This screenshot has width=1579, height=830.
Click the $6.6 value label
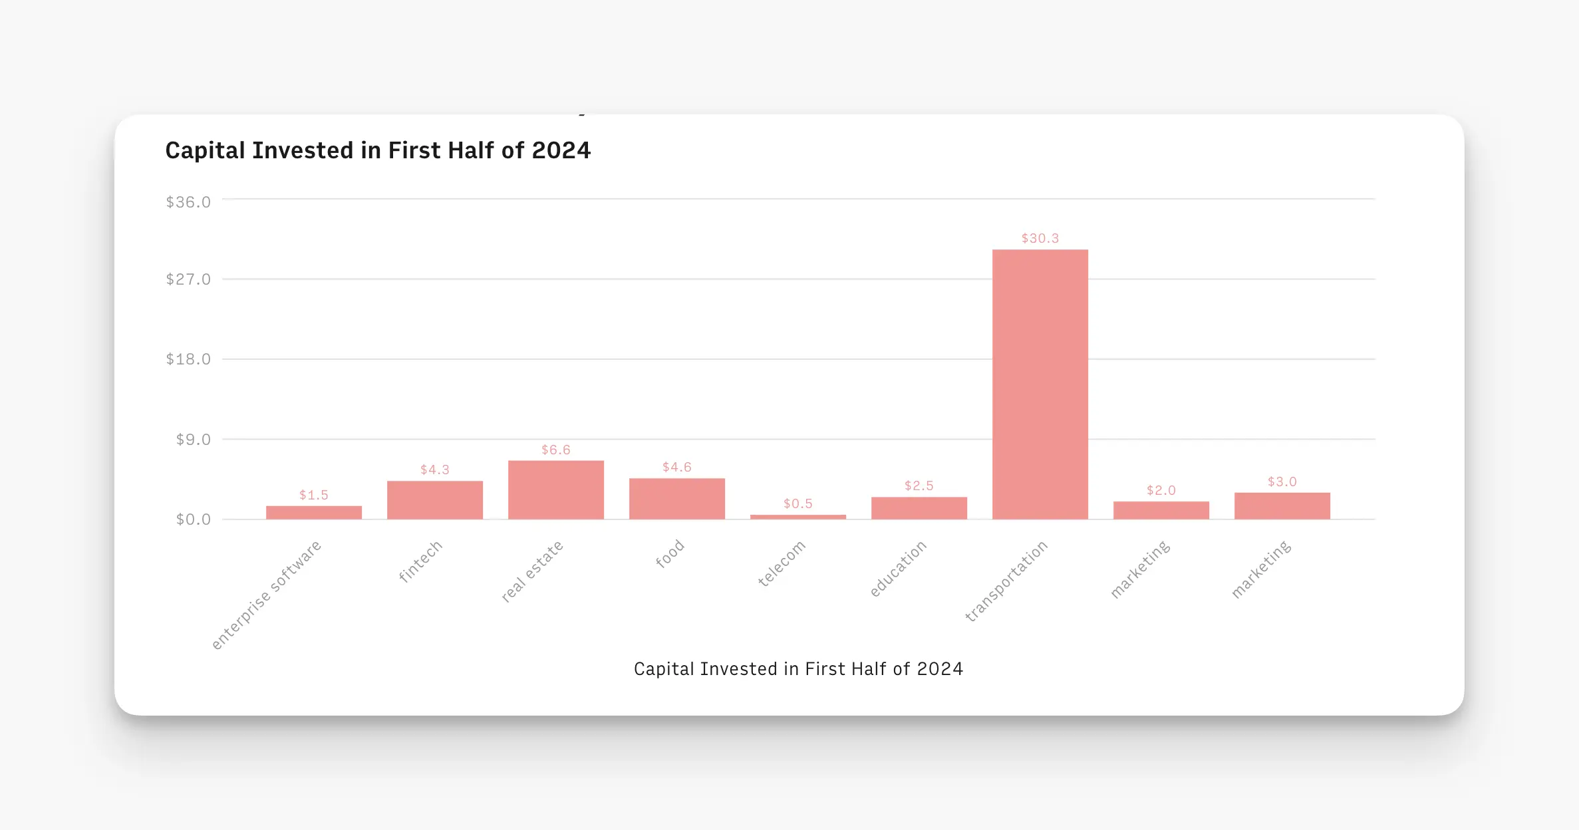point(556,450)
